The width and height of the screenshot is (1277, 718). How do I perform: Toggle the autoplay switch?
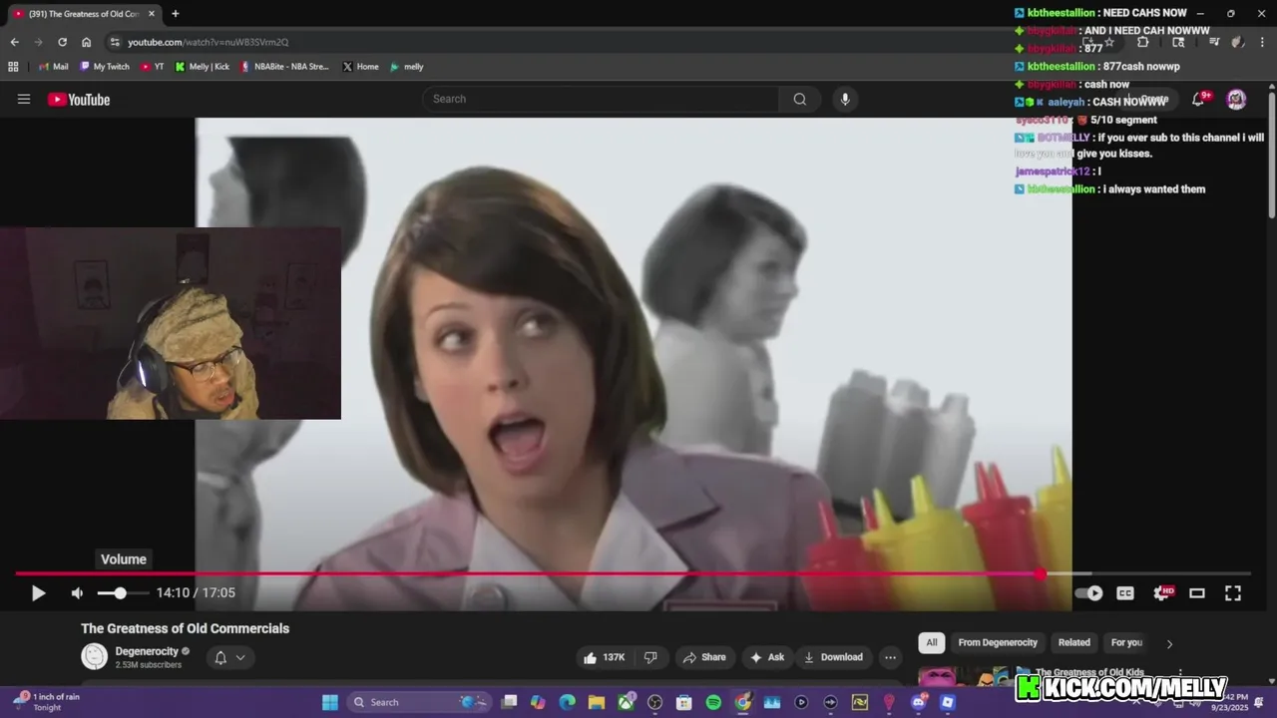1089,593
